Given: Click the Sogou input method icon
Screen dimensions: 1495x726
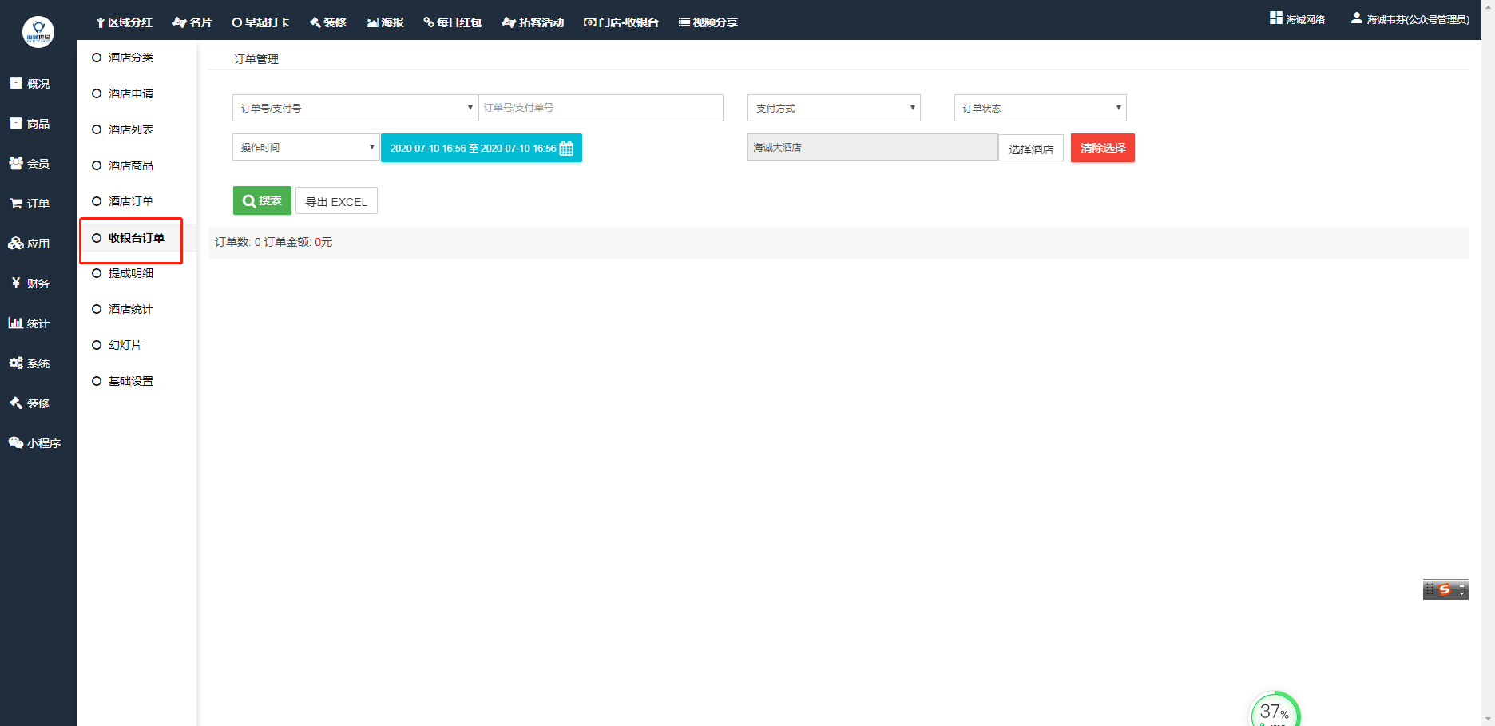Looking at the screenshot, I should (x=1445, y=589).
